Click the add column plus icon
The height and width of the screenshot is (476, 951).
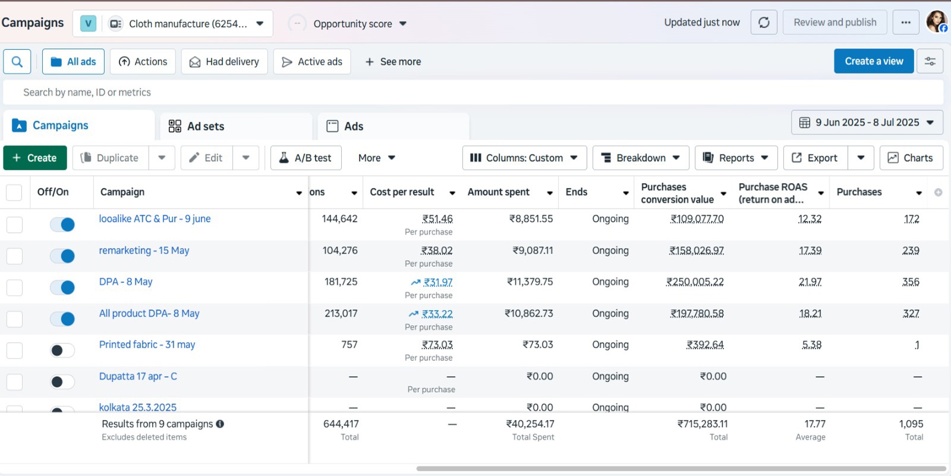(x=938, y=193)
